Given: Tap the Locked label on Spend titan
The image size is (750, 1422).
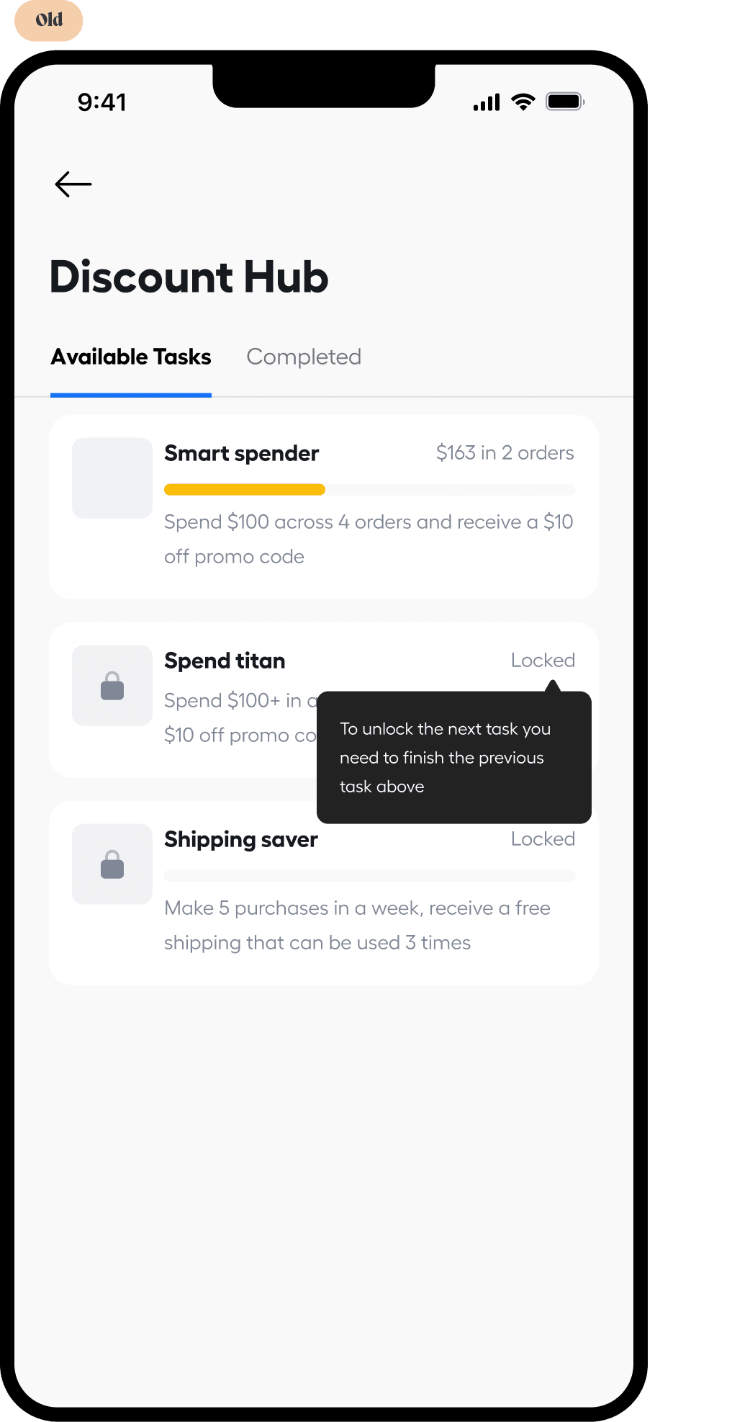Looking at the screenshot, I should [x=543, y=660].
